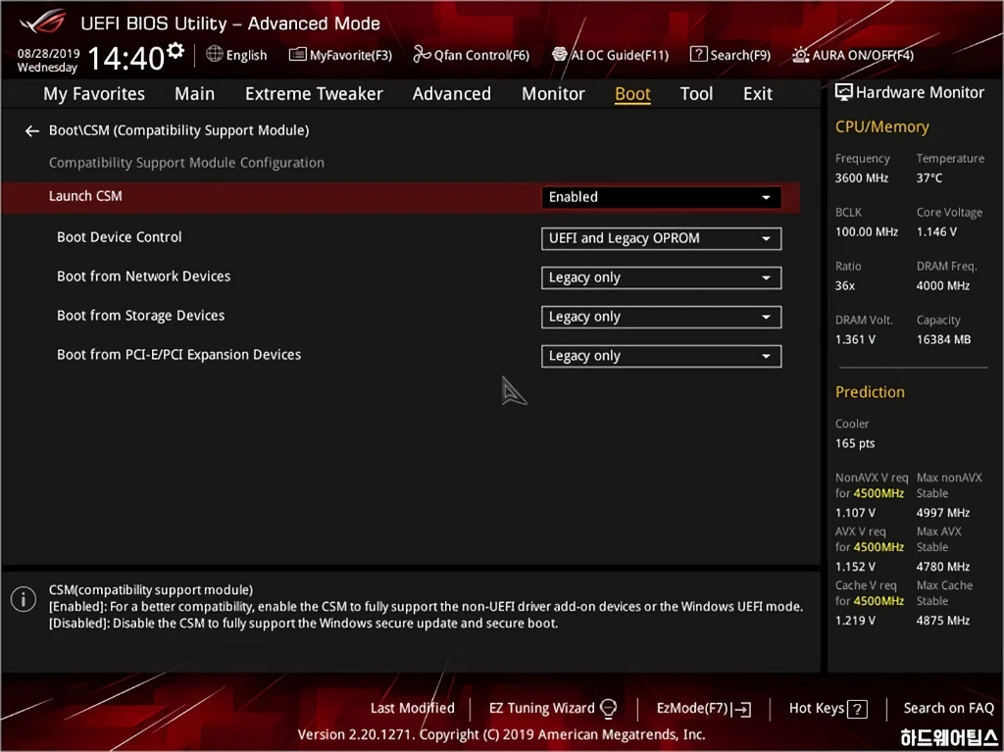This screenshot has width=1004, height=752.
Task: Click the 165 pts cooler score
Action: coord(855,443)
